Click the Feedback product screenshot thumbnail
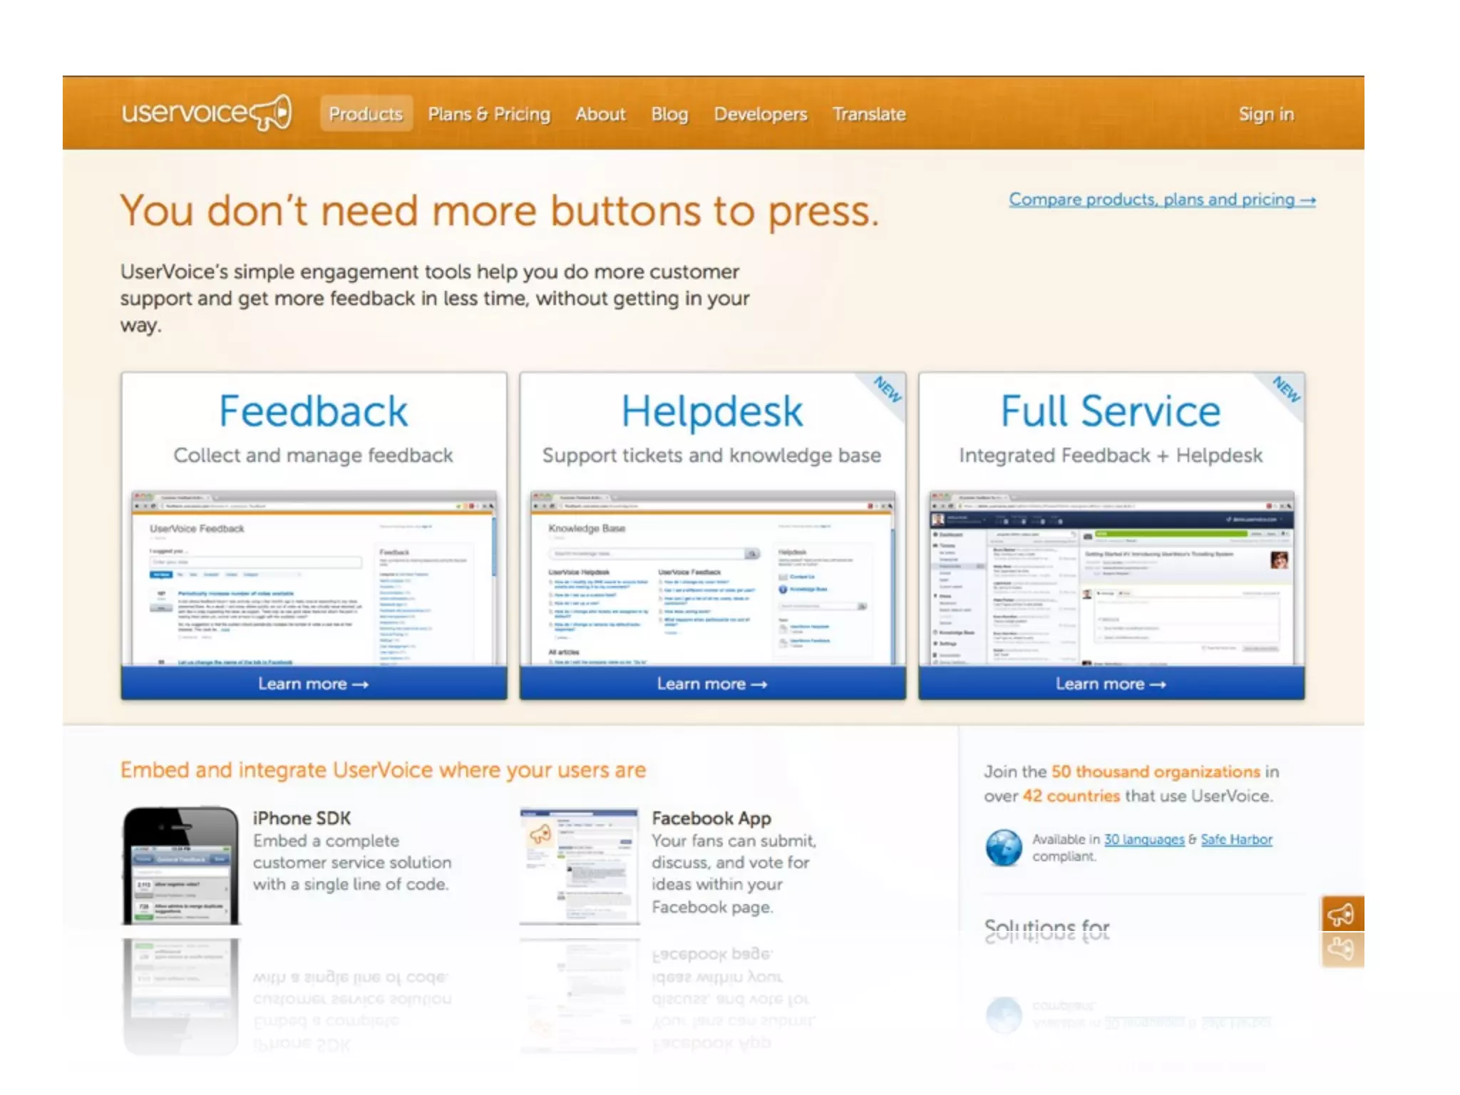Viewport: 1460px width, 1095px height. tap(314, 577)
